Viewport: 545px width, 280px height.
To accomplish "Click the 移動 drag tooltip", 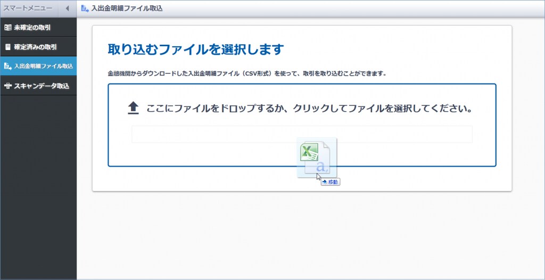I will pos(331,182).
